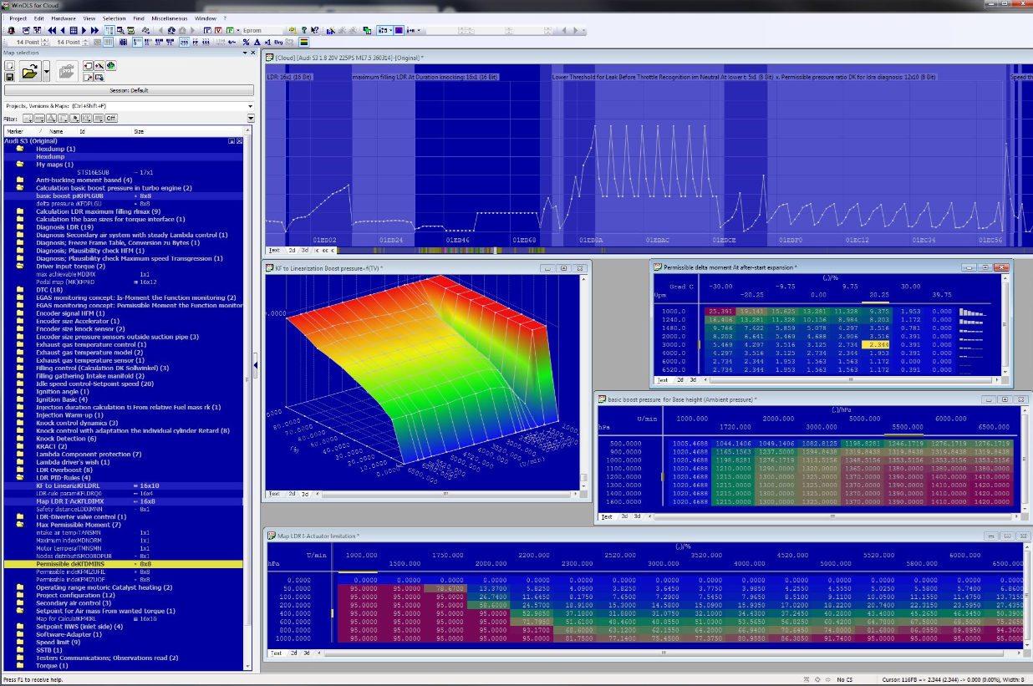This screenshot has height=686, width=1033.
Task: Open the Project menu
Action: (x=18, y=18)
